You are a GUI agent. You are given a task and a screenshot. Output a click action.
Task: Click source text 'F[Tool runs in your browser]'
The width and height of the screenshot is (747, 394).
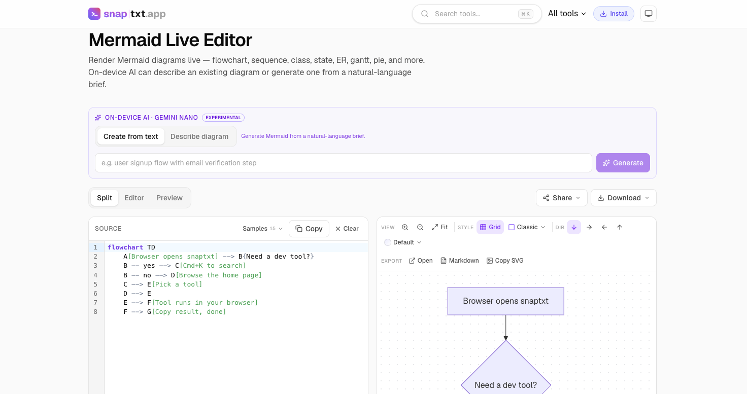[203, 302]
